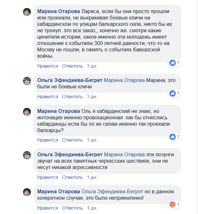Open Марина Отарова avatar on last comment
Viewport: 198px width, 214px height.
click(27, 192)
